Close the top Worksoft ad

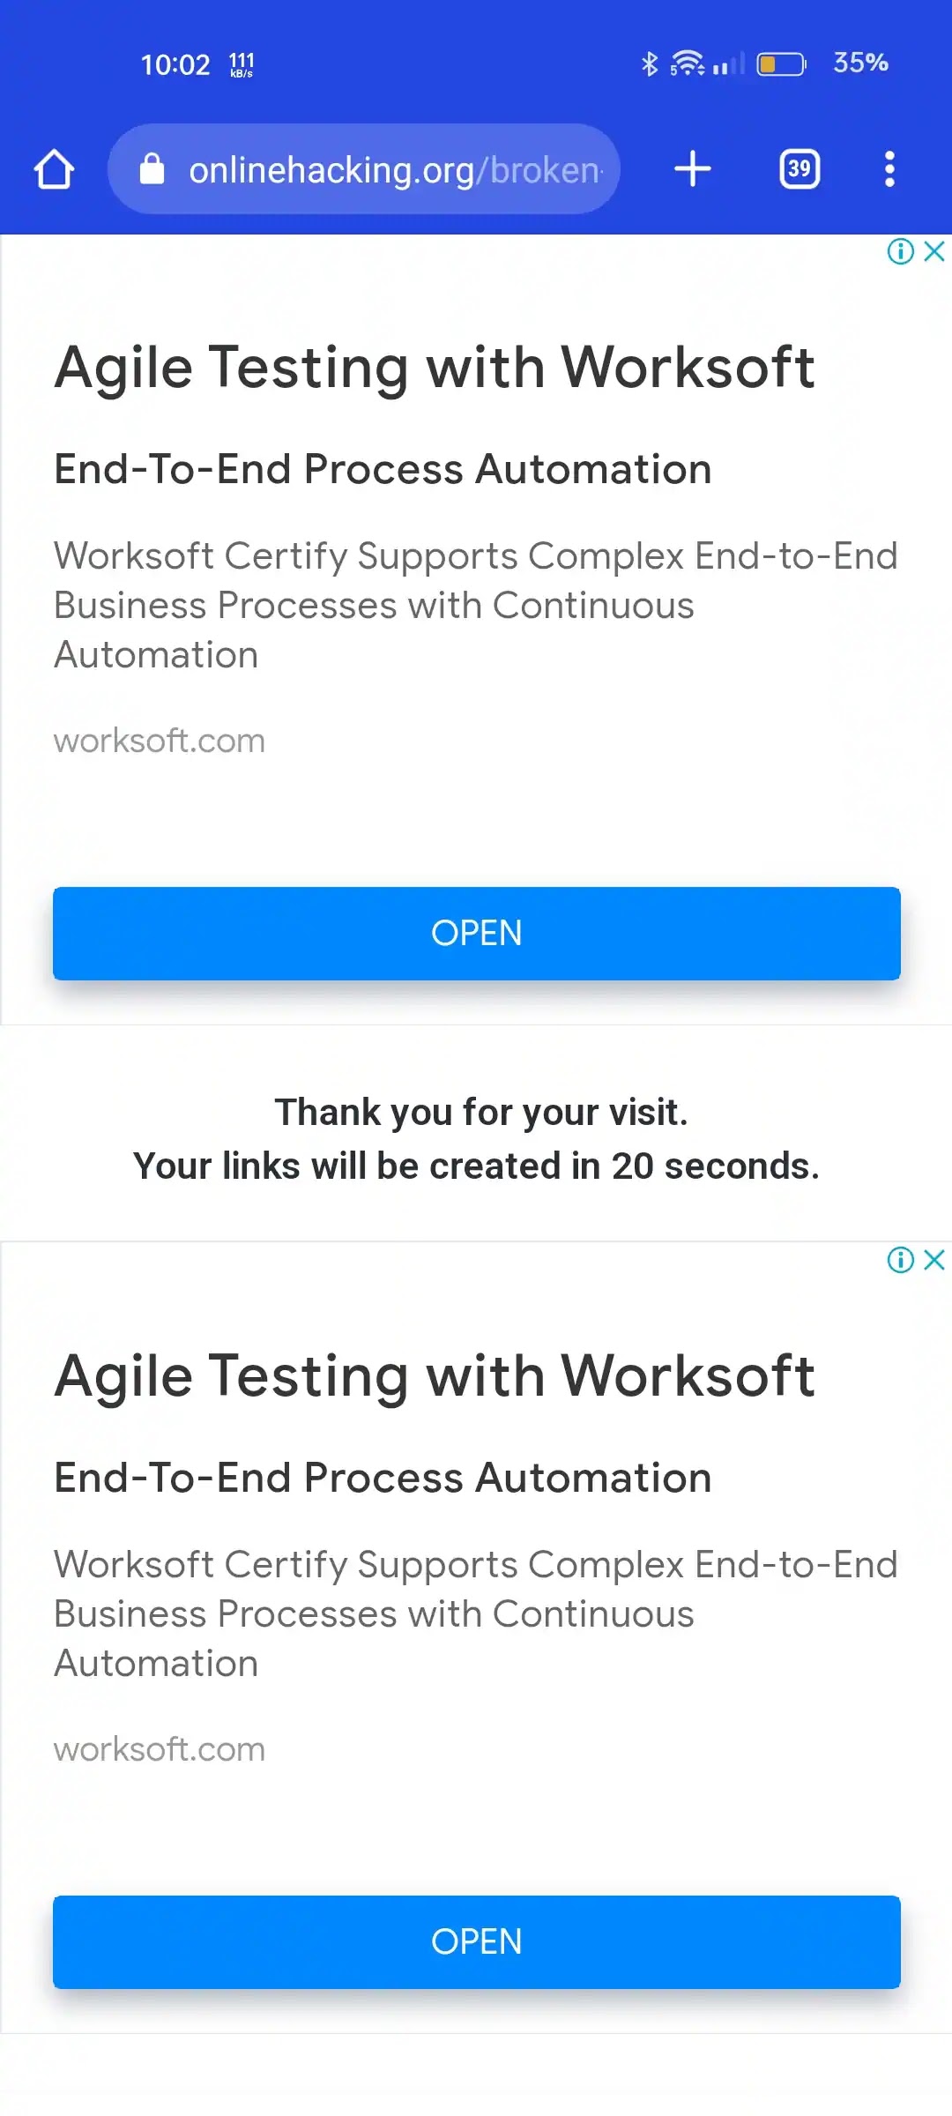tap(934, 251)
